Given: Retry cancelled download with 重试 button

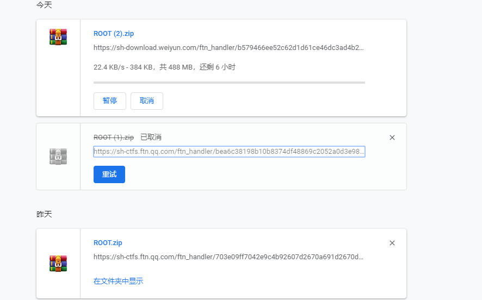Looking at the screenshot, I should pyautogui.click(x=109, y=174).
